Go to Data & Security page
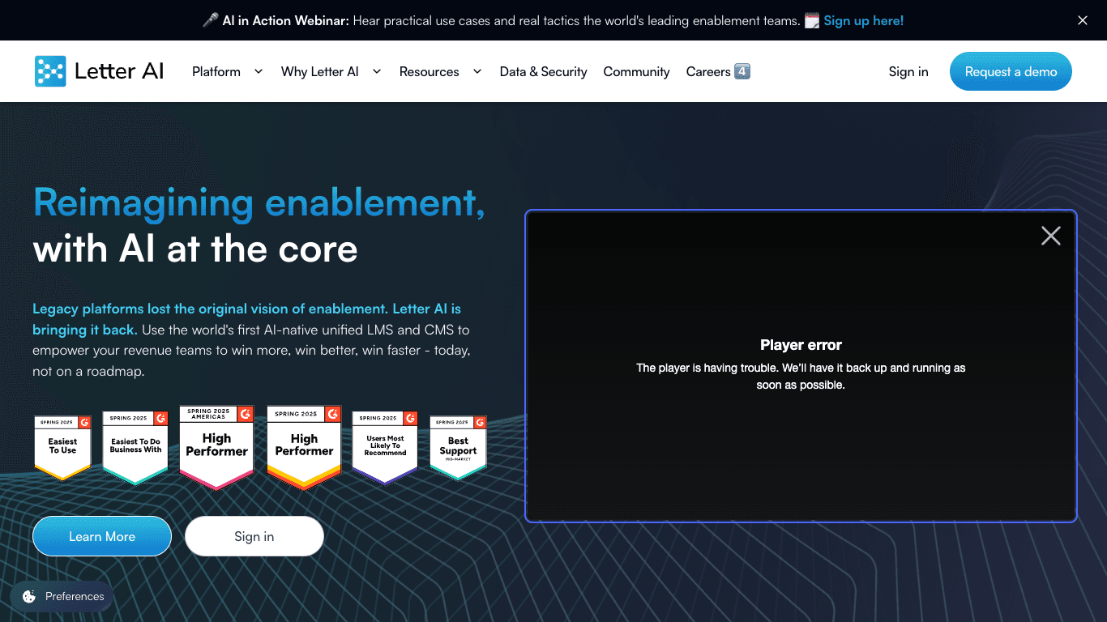The width and height of the screenshot is (1107, 622). tap(544, 71)
